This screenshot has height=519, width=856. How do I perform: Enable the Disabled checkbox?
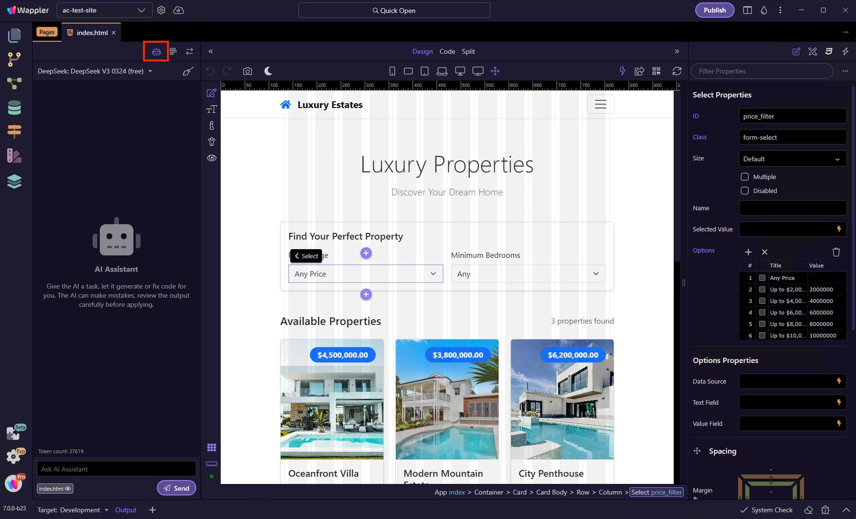click(x=745, y=191)
